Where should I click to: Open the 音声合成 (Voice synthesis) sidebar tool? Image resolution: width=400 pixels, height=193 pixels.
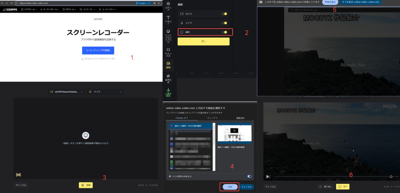[x=168, y=79]
